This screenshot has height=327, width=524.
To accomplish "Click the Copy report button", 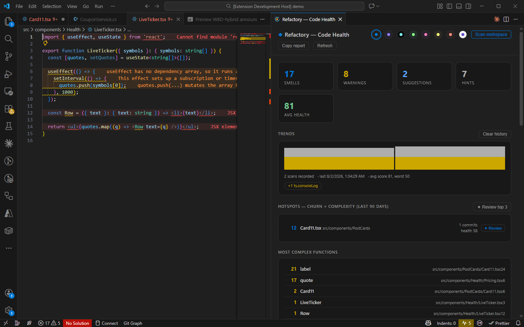I will [293, 46].
